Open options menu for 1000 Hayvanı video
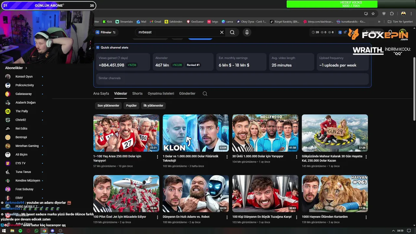 pos(366,217)
